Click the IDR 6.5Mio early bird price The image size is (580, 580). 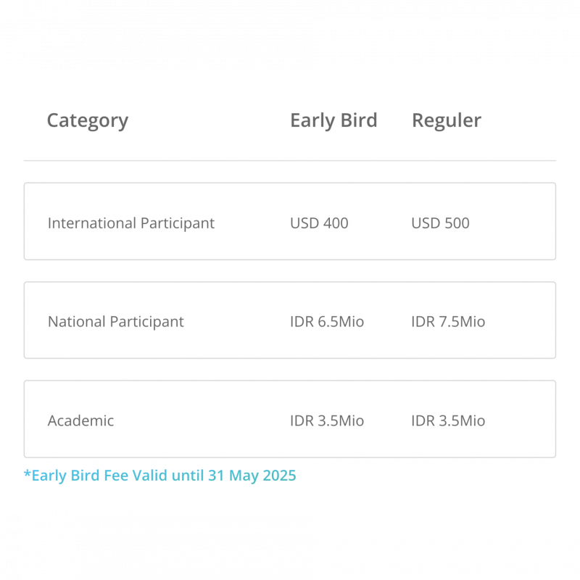pyautogui.click(x=327, y=322)
